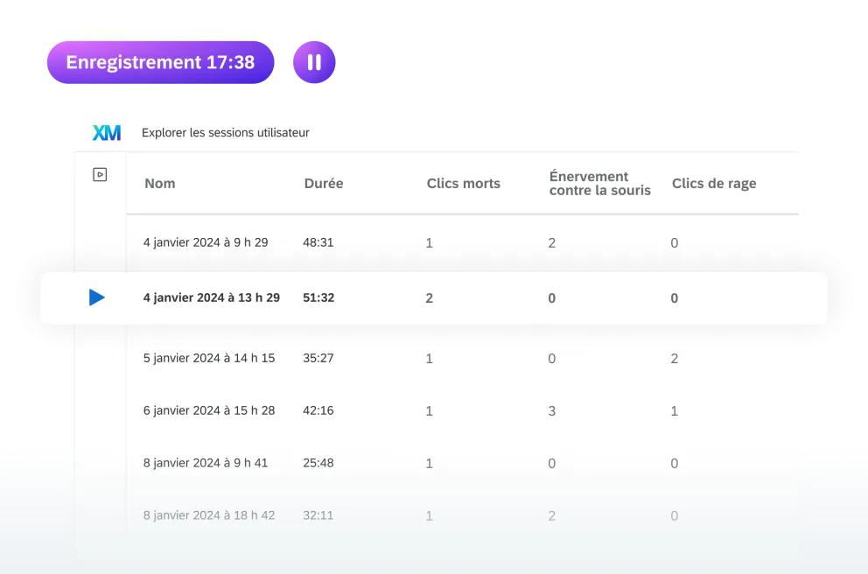The height and width of the screenshot is (574, 868).
Task: Sort by Énervement contre la souris header
Action: click(600, 183)
